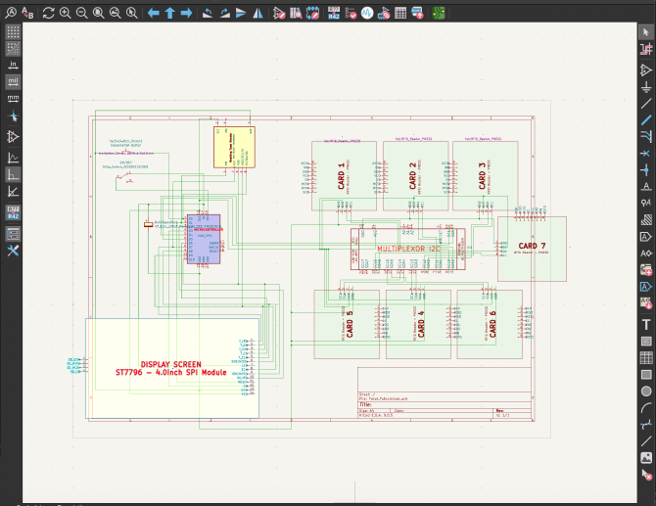Viewport: 656px width, 506px height.
Task: Choose the Select Items arrow tool
Action: point(646,32)
